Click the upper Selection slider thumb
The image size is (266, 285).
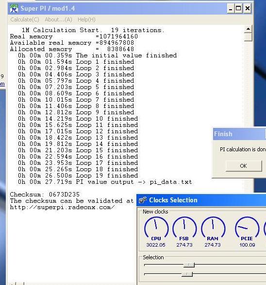point(189,265)
